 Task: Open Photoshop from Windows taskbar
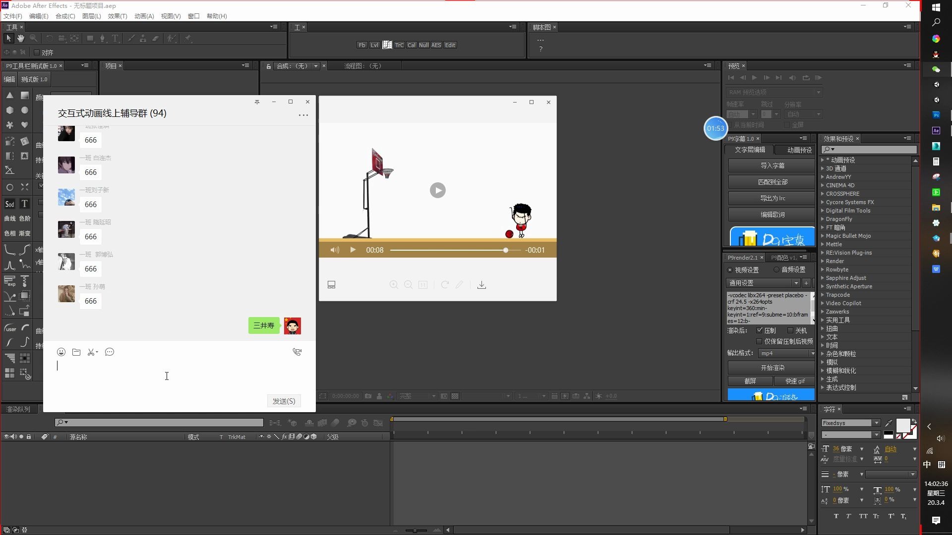click(x=936, y=115)
